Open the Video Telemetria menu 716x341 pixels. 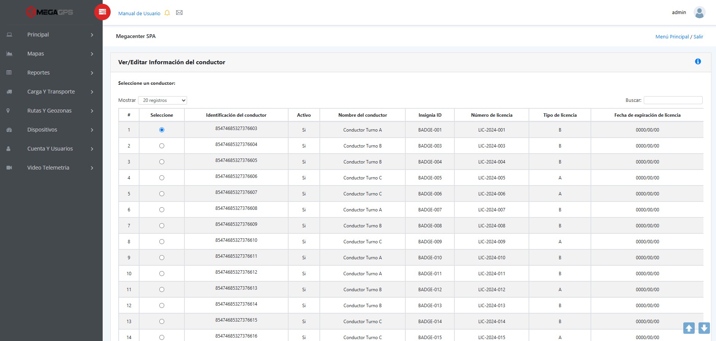tap(51, 168)
